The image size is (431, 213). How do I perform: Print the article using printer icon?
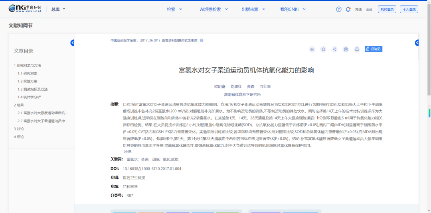coord(346,49)
